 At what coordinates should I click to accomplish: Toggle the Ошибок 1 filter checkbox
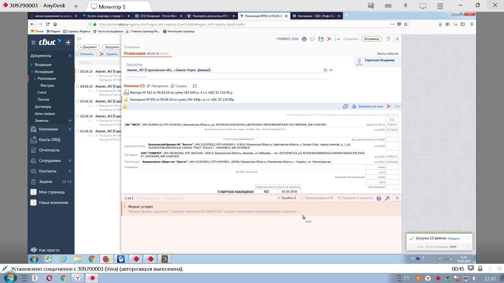pyautogui.click(x=279, y=198)
